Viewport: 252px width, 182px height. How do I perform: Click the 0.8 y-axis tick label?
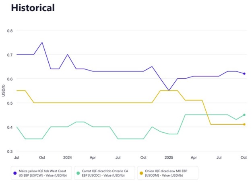pos(10,30)
